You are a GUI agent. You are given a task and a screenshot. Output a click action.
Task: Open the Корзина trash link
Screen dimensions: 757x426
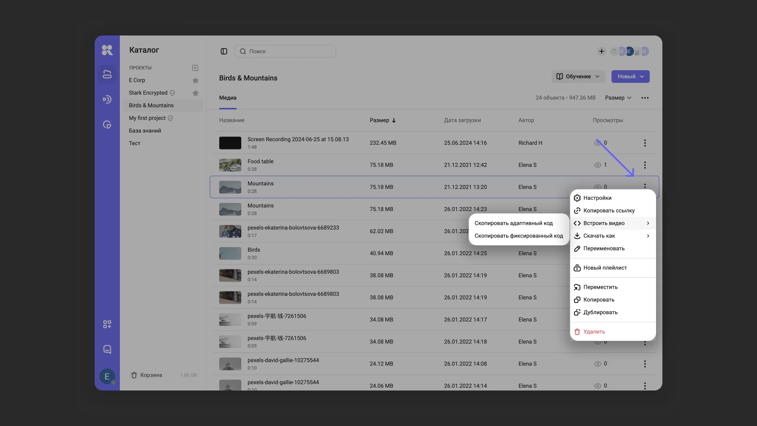click(x=151, y=375)
